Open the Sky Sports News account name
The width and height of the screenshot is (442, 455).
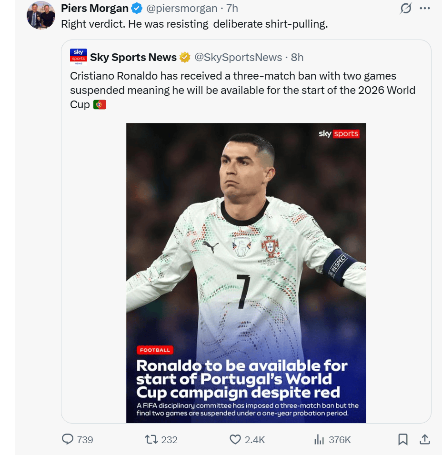pos(133,57)
